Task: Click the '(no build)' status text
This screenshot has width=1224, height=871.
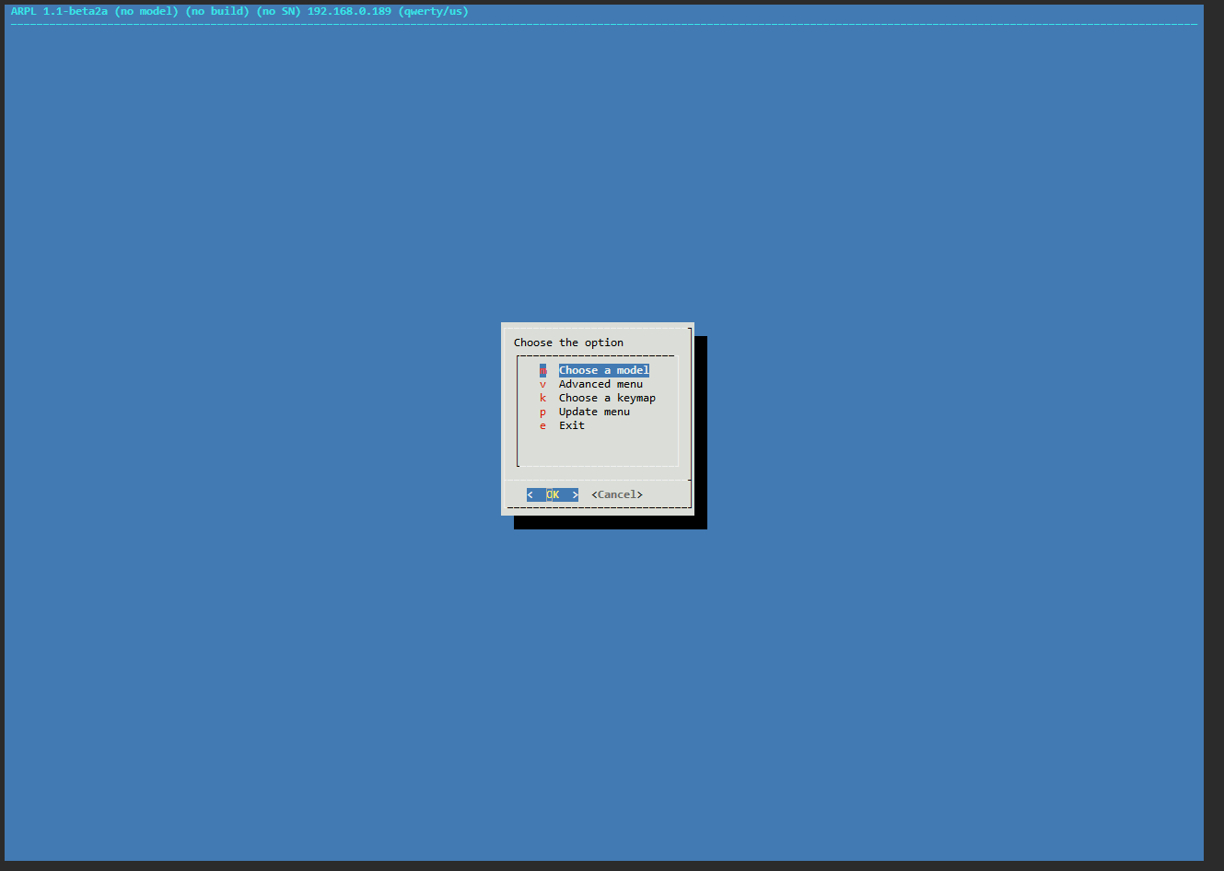Action: click(x=217, y=11)
